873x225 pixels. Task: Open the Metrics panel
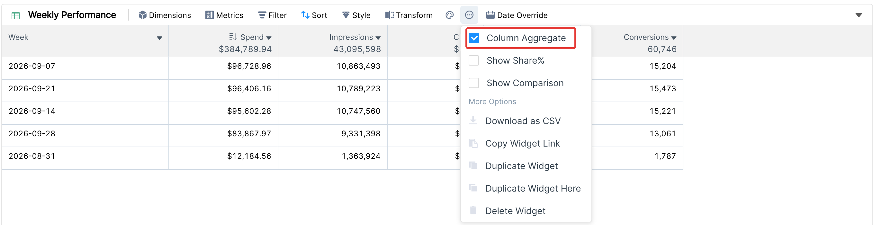224,15
